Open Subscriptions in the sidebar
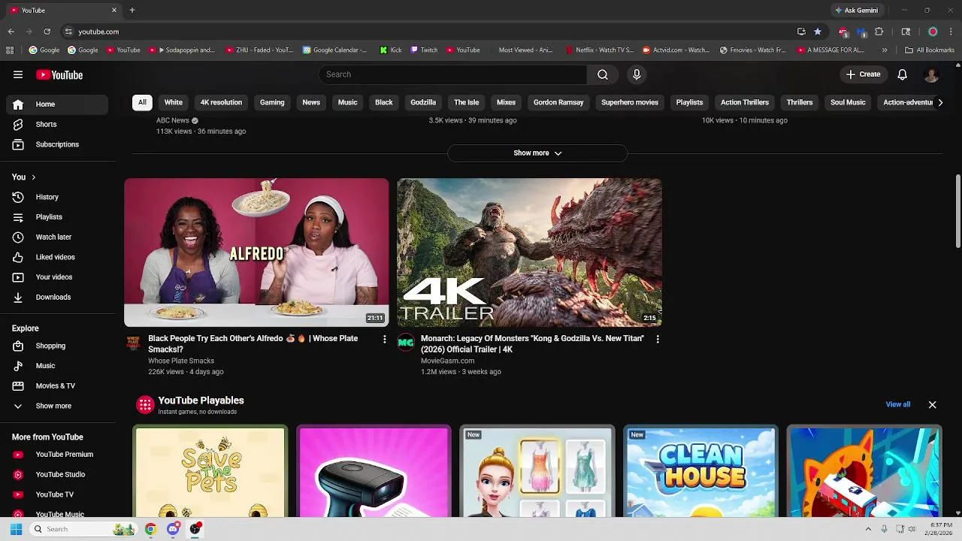 (x=59, y=144)
